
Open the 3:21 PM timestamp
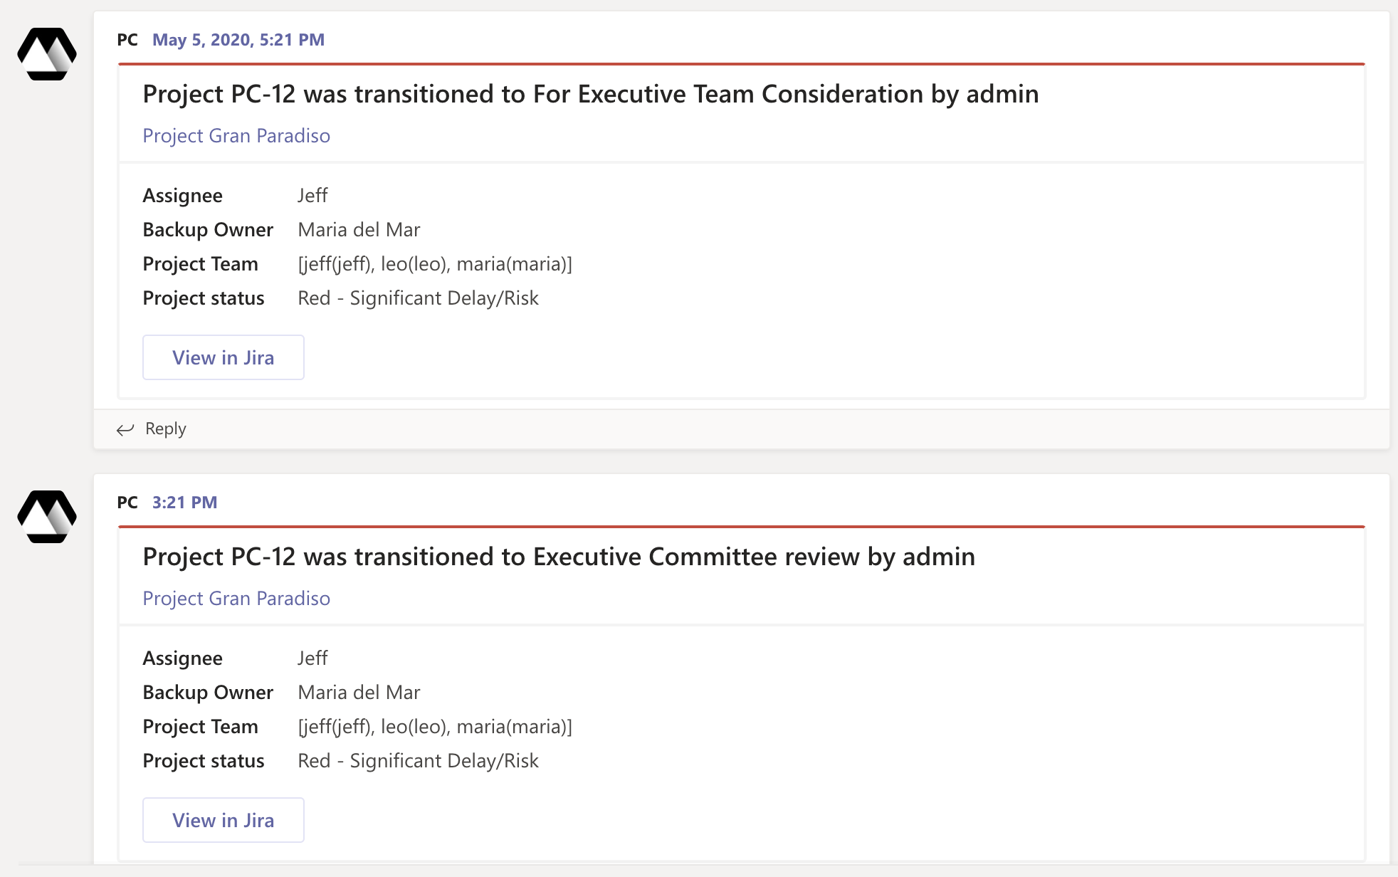(x=184, y=503)
